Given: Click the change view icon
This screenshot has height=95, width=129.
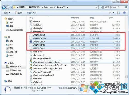Looking at the screenshot, I should click(110, 13).
